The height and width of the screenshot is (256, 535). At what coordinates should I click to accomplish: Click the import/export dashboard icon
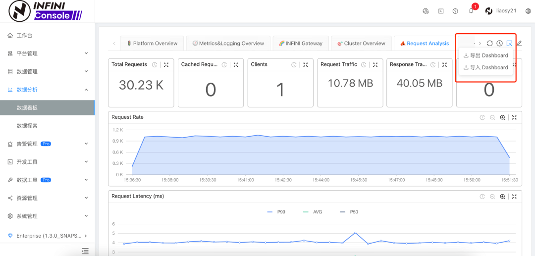(509, 43)
